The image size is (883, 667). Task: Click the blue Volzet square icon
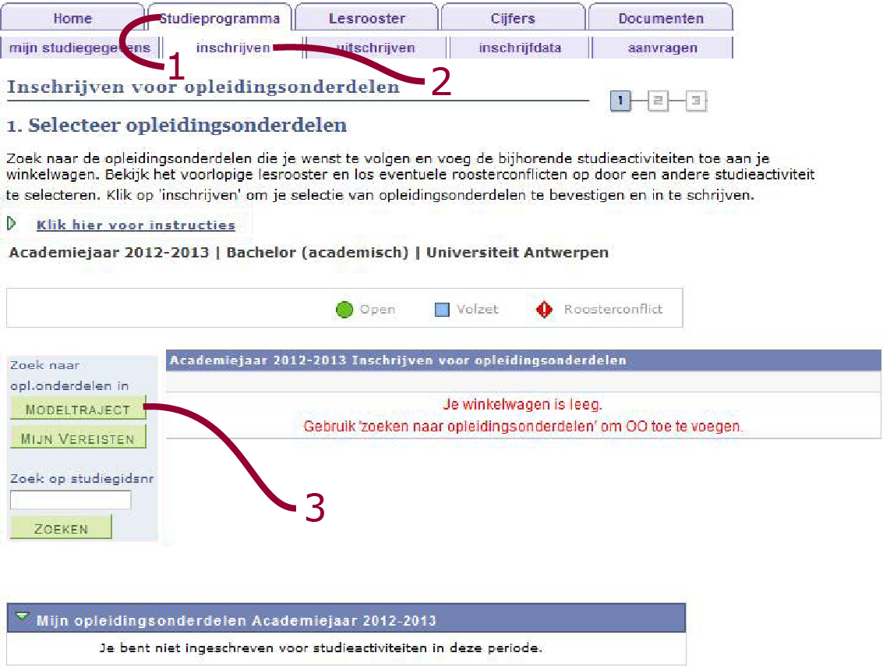[442, 310]
